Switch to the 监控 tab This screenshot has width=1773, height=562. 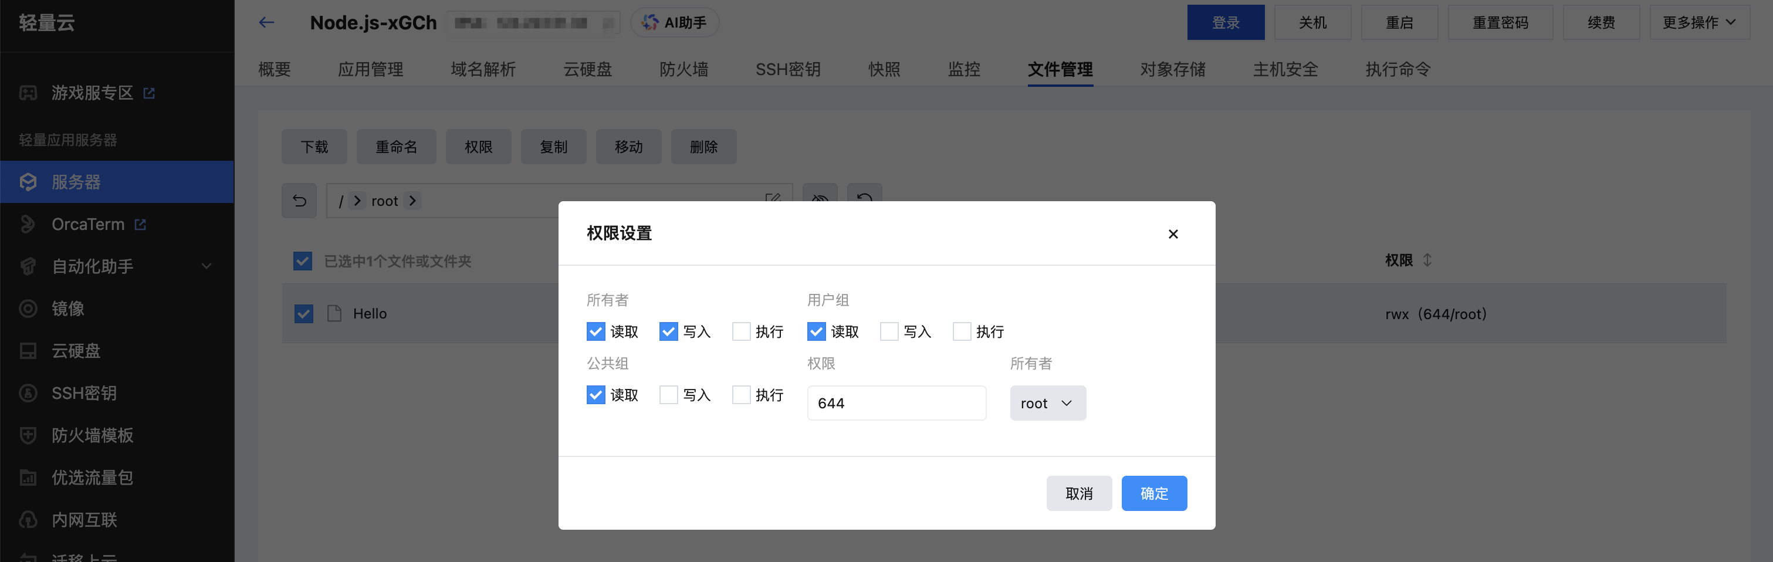point(963,69)
